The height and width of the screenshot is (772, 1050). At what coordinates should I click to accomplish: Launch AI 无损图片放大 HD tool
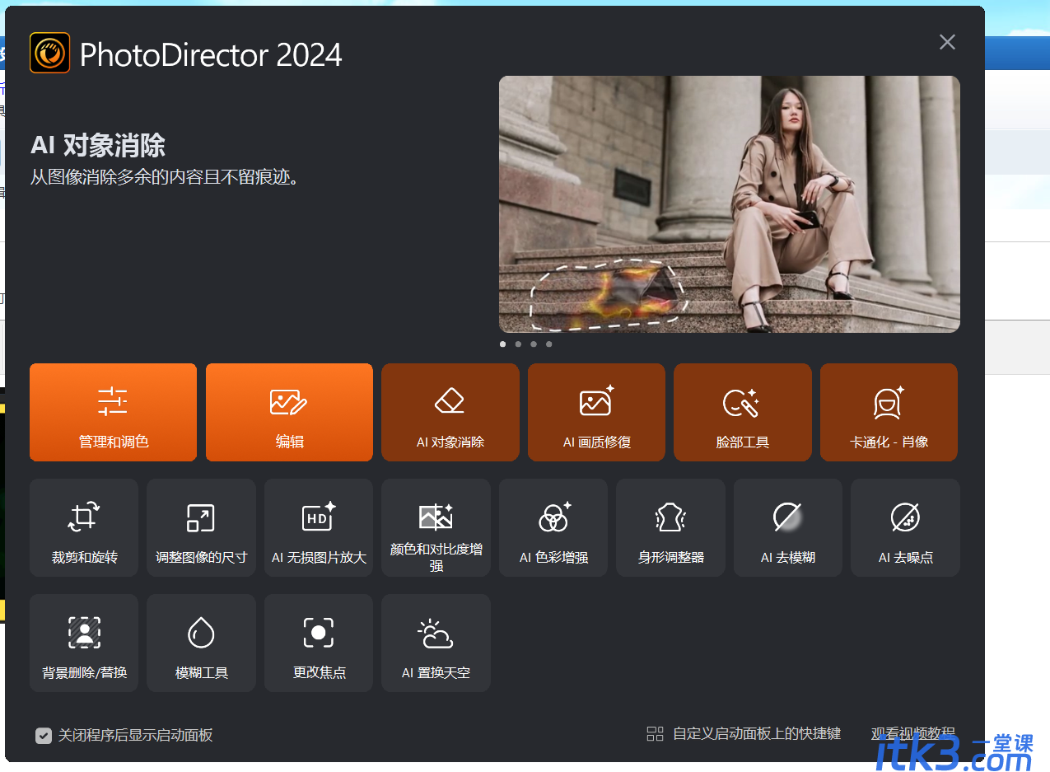tap(319, 527)
